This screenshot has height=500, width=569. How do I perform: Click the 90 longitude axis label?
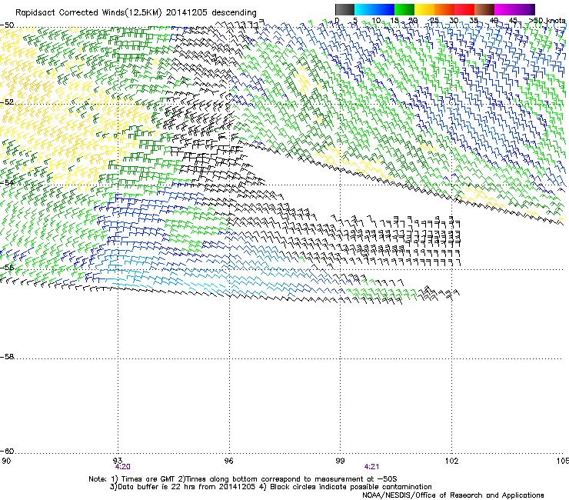(6, 461)
